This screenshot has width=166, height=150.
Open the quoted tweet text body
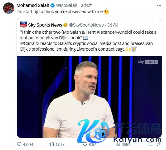(x=88, y=41)
